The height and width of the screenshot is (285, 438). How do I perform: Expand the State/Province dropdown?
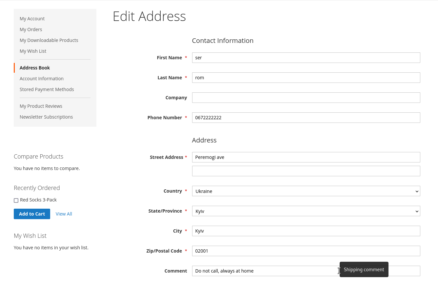[x=306, y=211]
